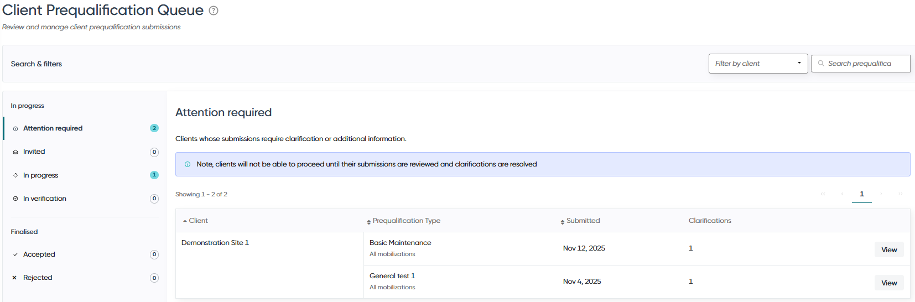View the General test 1 submission
This screenshot has height=302, width=915.
click(x=889, y=283)
